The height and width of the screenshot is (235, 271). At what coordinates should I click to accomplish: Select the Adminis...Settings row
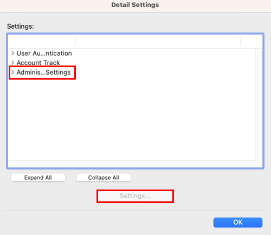tap(132, 72)
